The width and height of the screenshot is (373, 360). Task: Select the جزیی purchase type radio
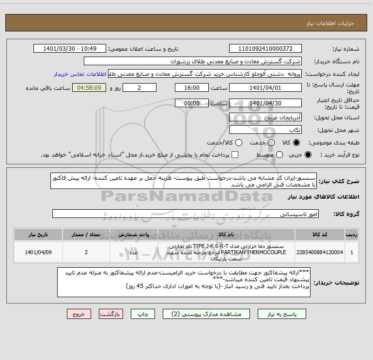pos(308,155)
